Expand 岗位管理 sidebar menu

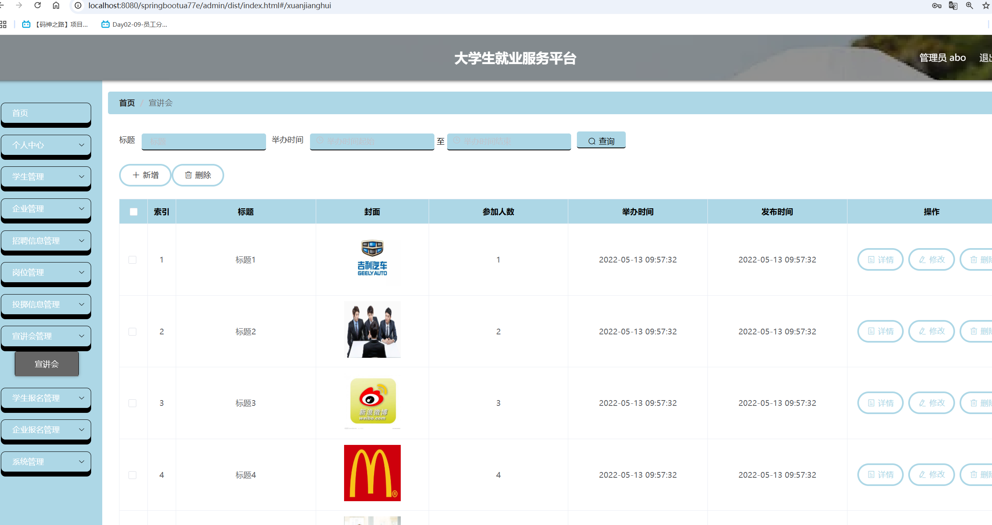click(46, 272)
